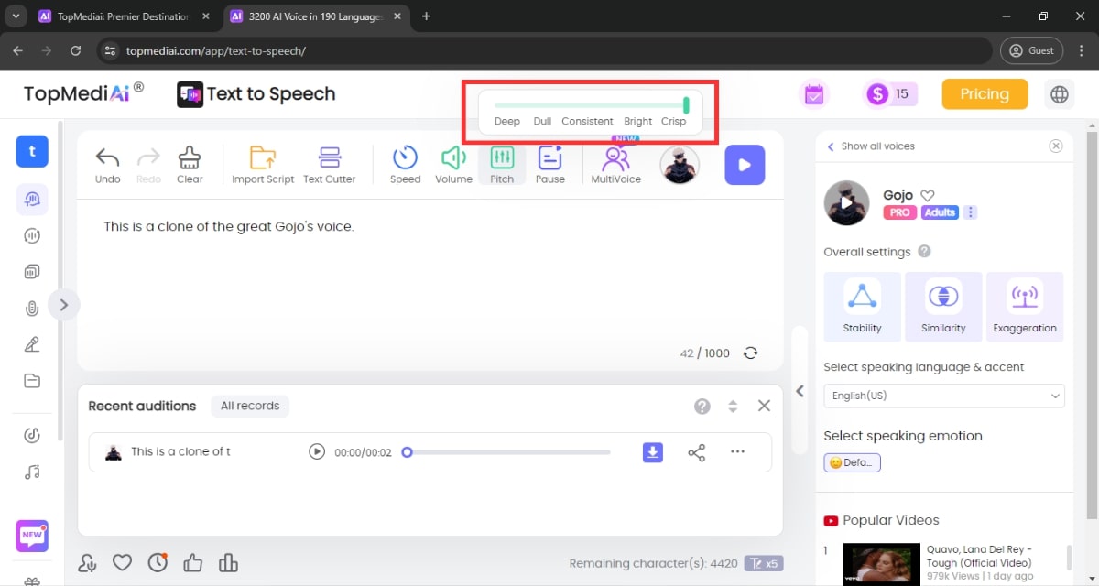Download the recent audition audio
1099x586 pixels.
coord(652,452)
